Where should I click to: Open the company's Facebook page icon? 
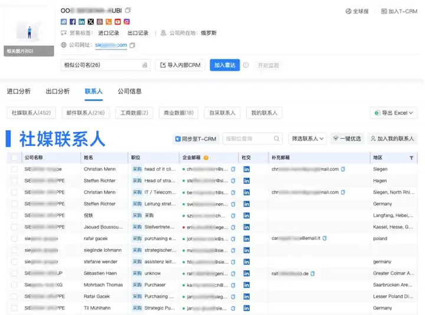[x=73, y=22]
